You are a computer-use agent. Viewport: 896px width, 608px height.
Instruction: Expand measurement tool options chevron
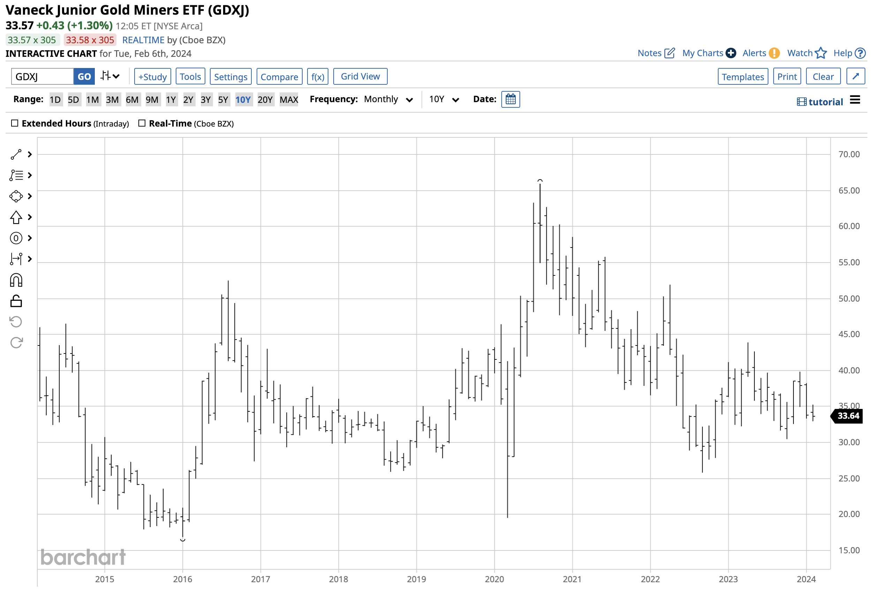point(30,259)
